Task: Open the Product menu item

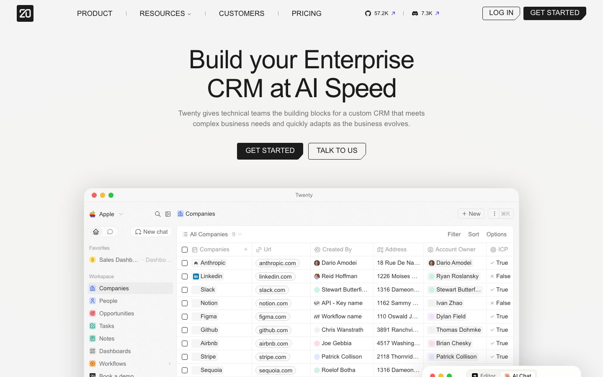Action: point(95,13)
